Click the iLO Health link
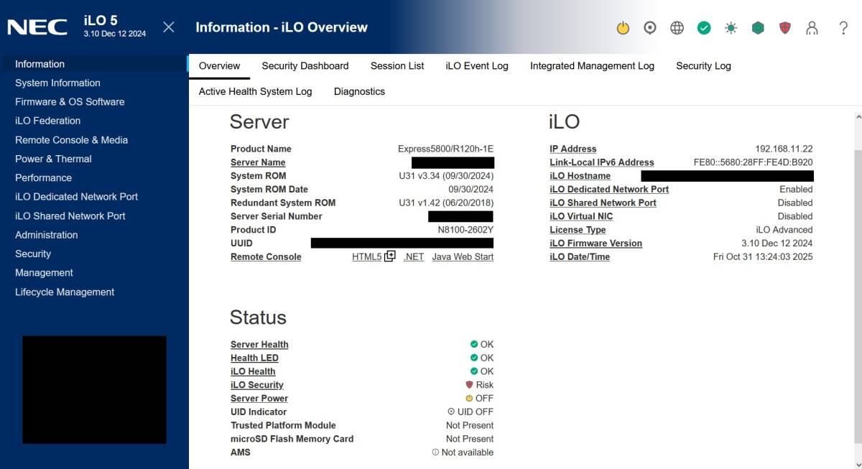Viewport: 862px width, 469px height. 253,372
